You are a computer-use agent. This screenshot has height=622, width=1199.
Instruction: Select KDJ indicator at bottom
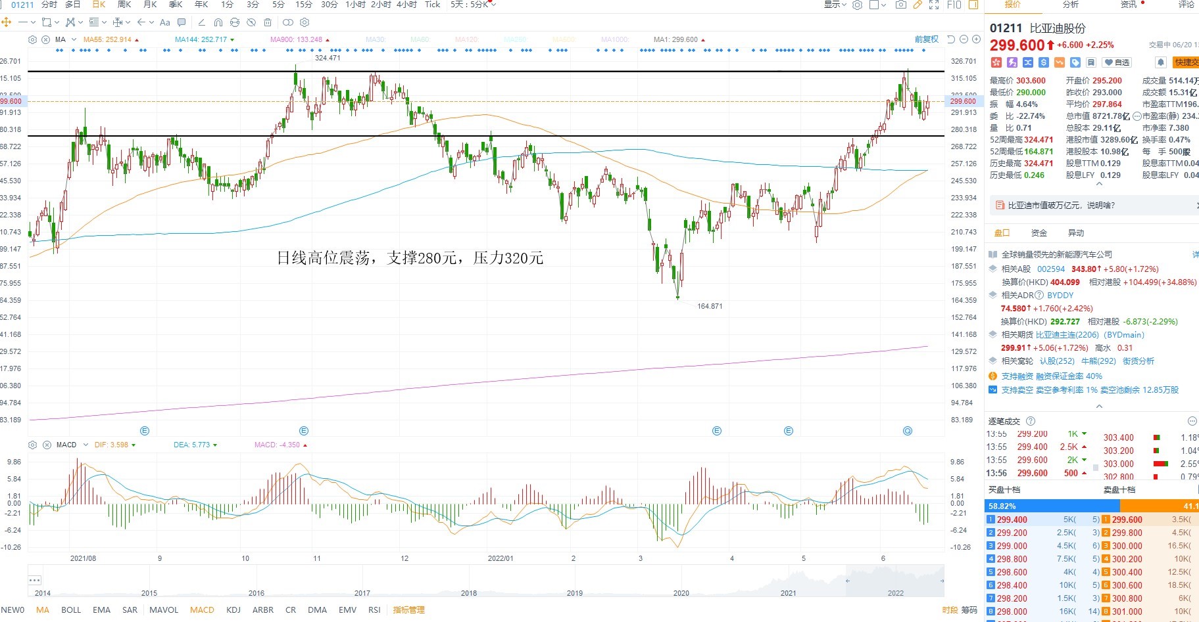[233, 610]
